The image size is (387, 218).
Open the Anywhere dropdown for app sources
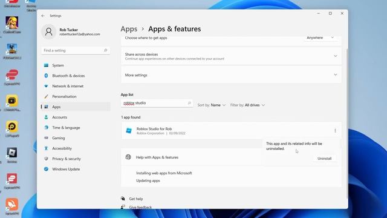(320, 38)
